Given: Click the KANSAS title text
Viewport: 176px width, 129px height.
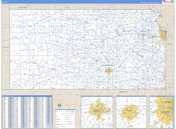Looking at the screenshot, I should pyautogui.click(x=5, y=2).
